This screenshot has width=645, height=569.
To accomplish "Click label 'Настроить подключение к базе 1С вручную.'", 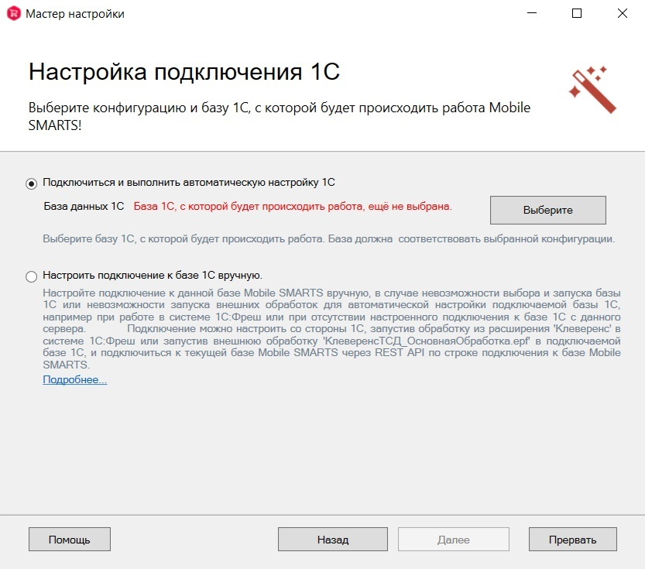I will pos(153,275).
